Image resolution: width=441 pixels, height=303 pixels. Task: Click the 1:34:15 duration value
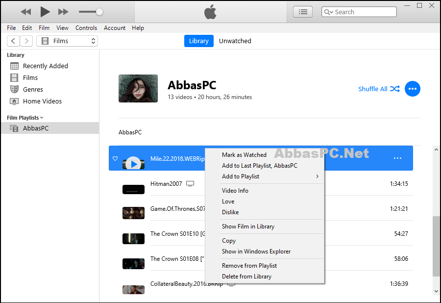399,184
